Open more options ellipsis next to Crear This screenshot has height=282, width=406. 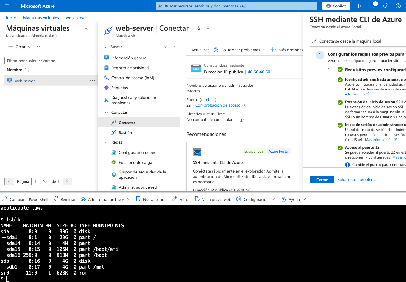tap(39, 47)
